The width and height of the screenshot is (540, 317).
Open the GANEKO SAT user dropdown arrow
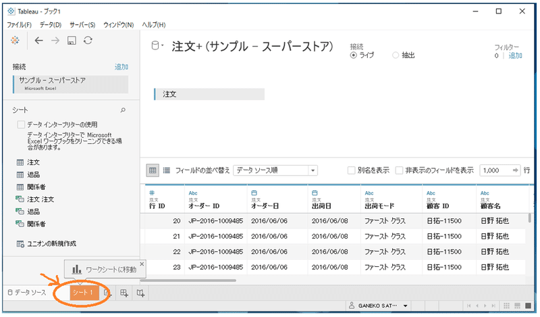coord(406,306)
